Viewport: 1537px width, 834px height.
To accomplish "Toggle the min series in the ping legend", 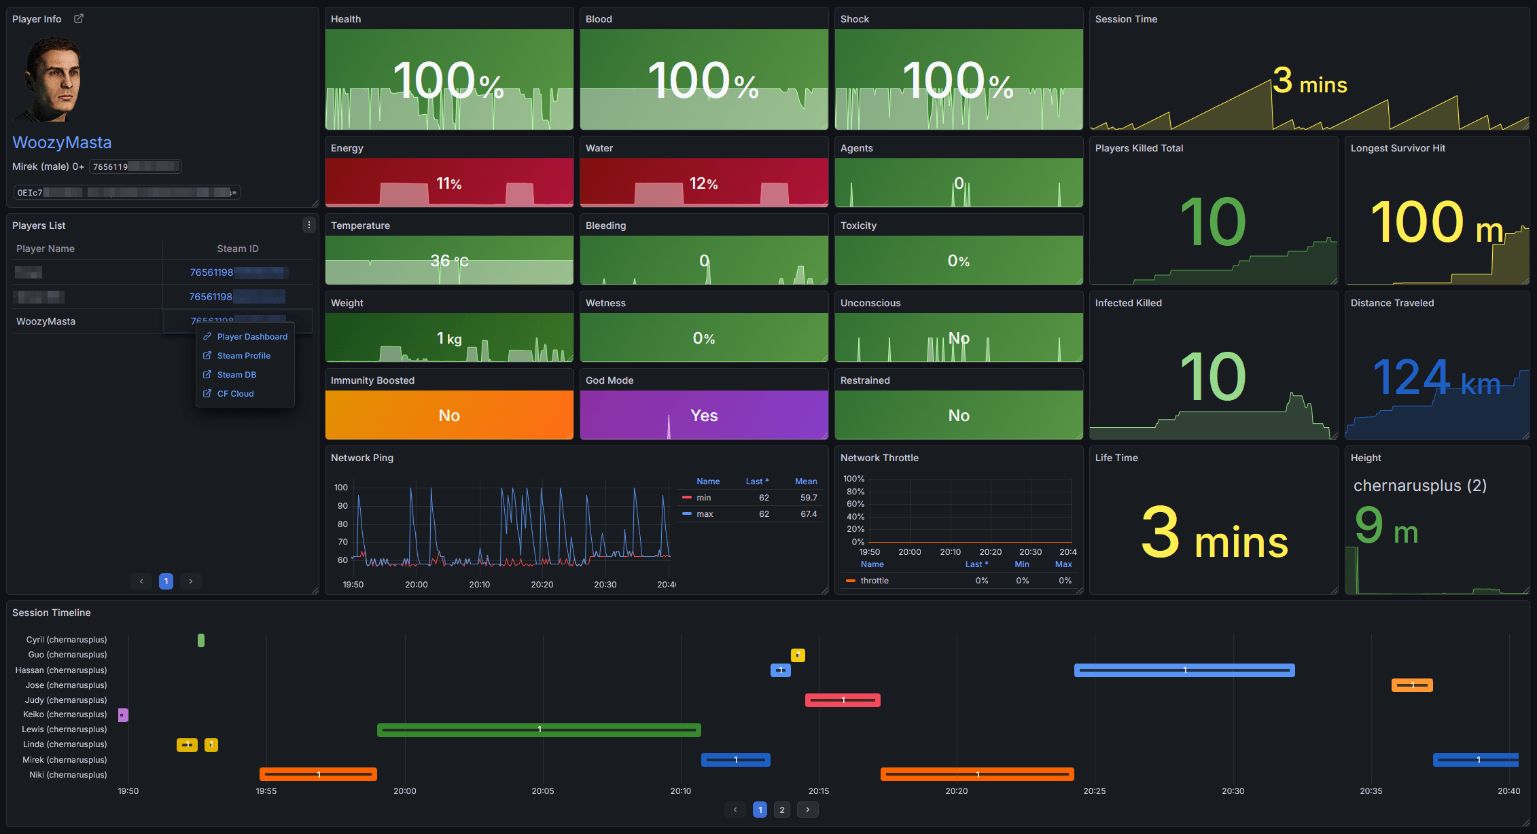I will (703, 498).
